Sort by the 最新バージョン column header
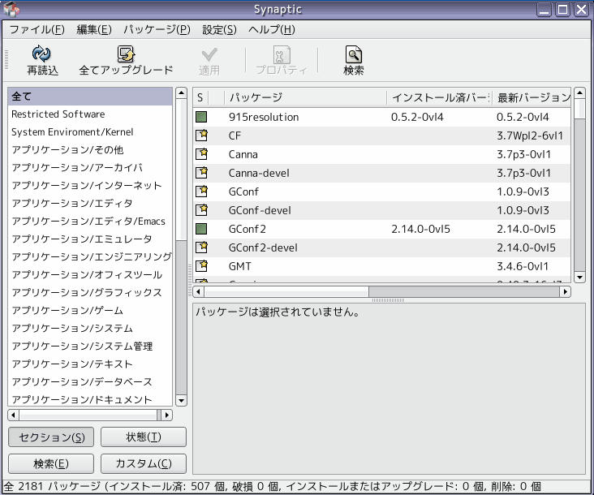 tap(532, 97)
